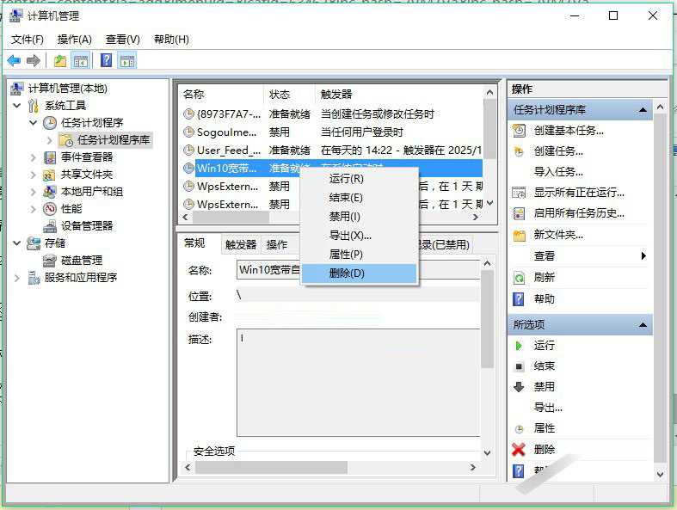Choose 删除(D) in the context menu
This screenshot has width=677, height=510.
pyautogui.click(x=360, y=273)
